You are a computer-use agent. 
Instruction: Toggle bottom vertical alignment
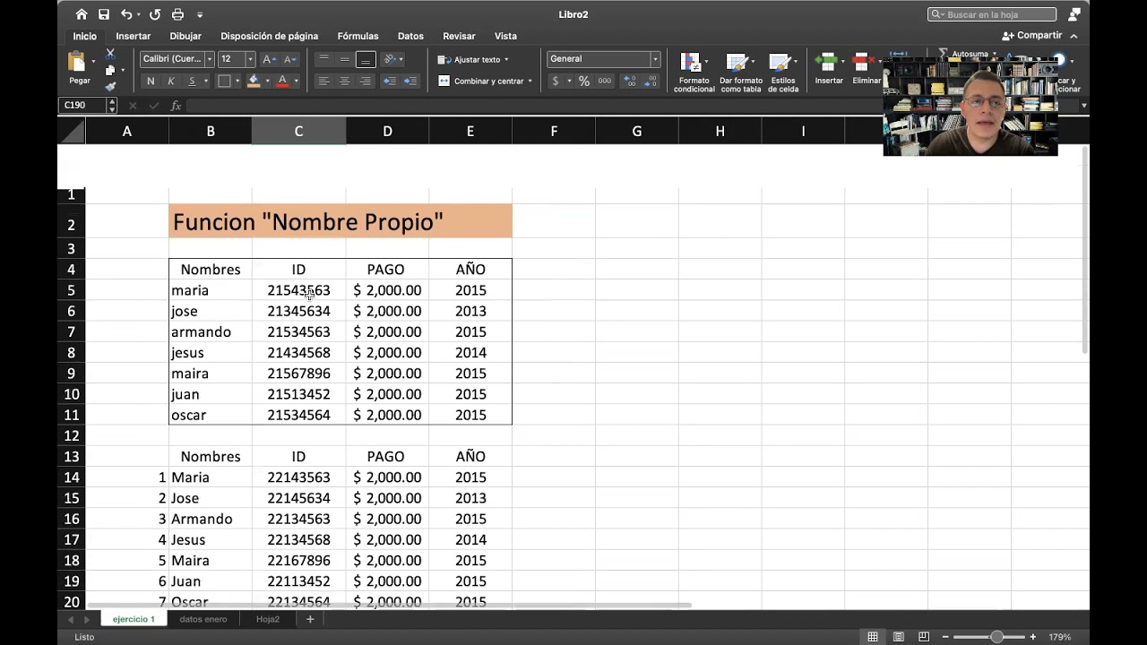pyautogui.click(x=365, y=59)
